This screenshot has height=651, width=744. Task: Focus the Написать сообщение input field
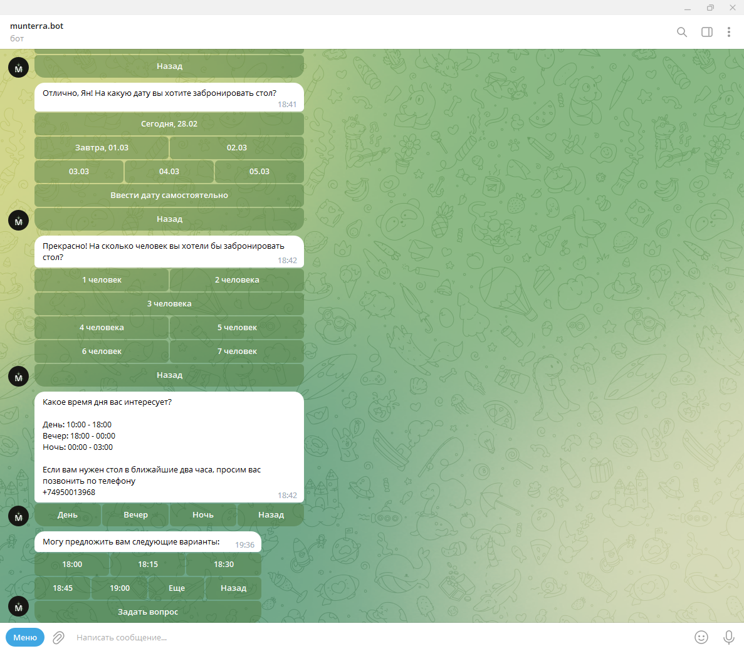380,637
